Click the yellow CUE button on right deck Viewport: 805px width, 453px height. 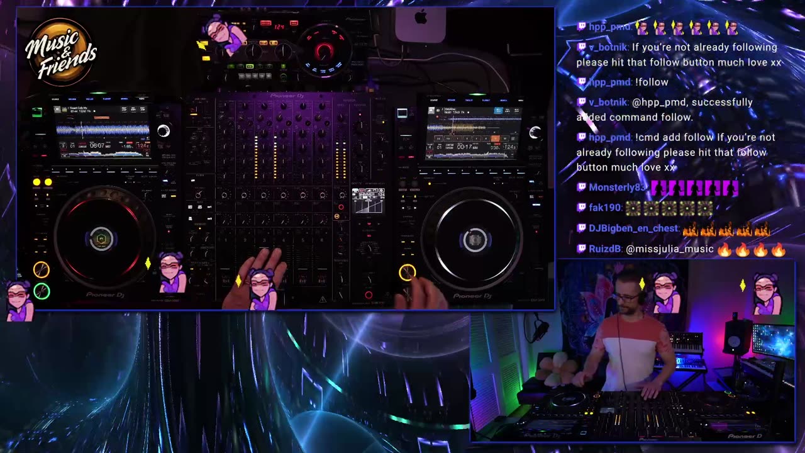click(407, 272)
